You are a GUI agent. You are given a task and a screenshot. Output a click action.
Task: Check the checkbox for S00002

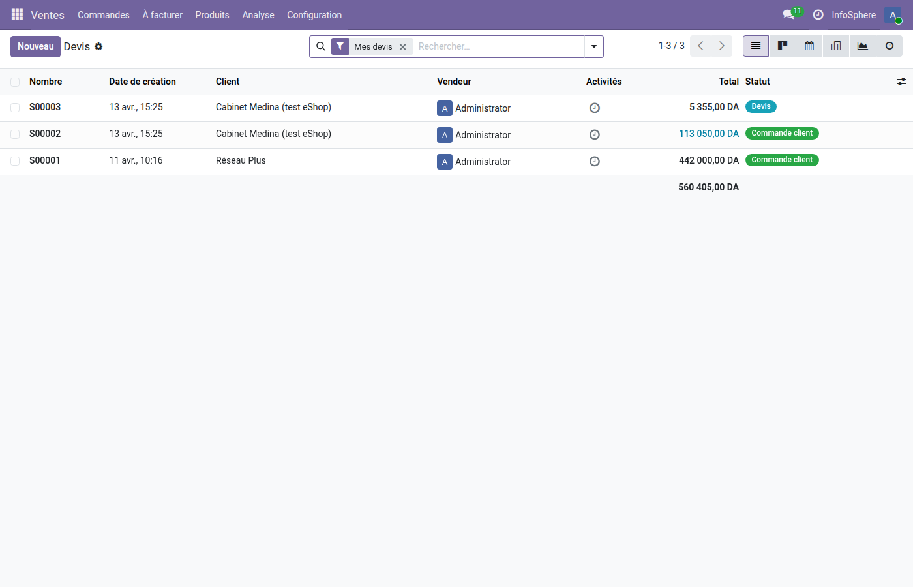pyautogui.click(x=14, y=134)
